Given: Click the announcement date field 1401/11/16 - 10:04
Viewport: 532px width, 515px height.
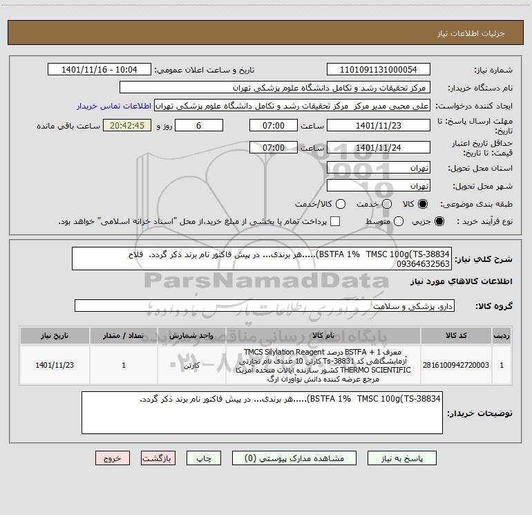Looking at the screenshot, I should (x=99, y=70).
